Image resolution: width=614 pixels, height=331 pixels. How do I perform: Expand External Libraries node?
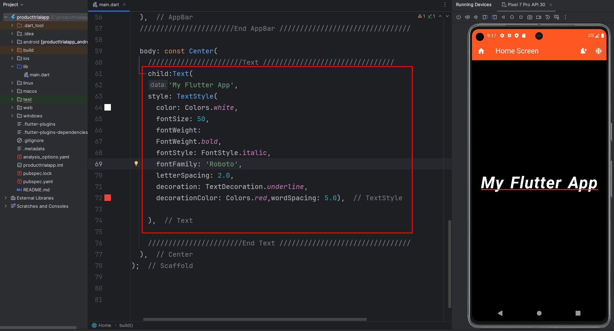pyautogui.click(x=5, y=198)
